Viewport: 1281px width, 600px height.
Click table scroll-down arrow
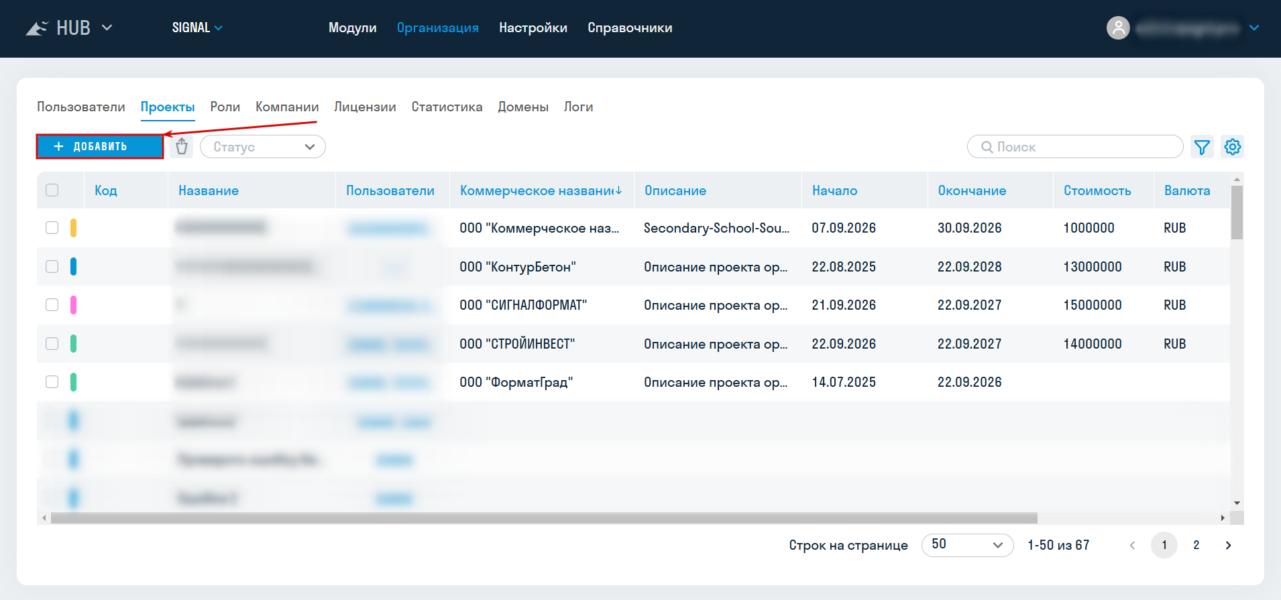1237,503
